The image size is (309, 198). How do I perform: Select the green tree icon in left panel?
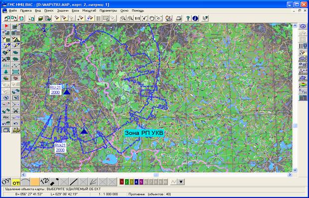click(x=6, y=71)
